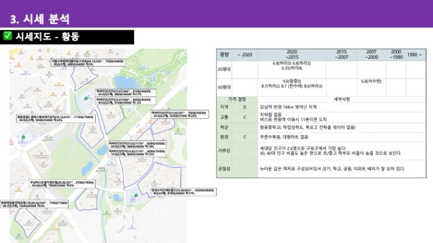Click the '뉴타운 같은 택지' detail text
This screenshot has height=243, width=433.
pos(332,169)
